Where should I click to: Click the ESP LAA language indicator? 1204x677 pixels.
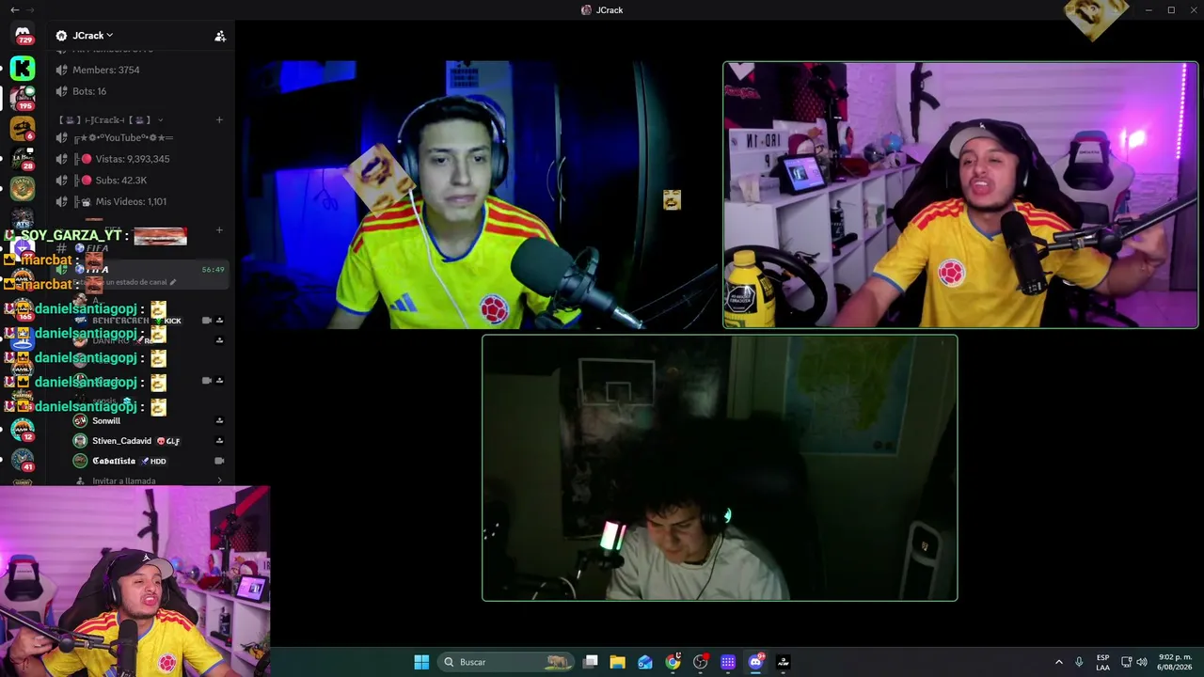click(x=1102, y=662)
